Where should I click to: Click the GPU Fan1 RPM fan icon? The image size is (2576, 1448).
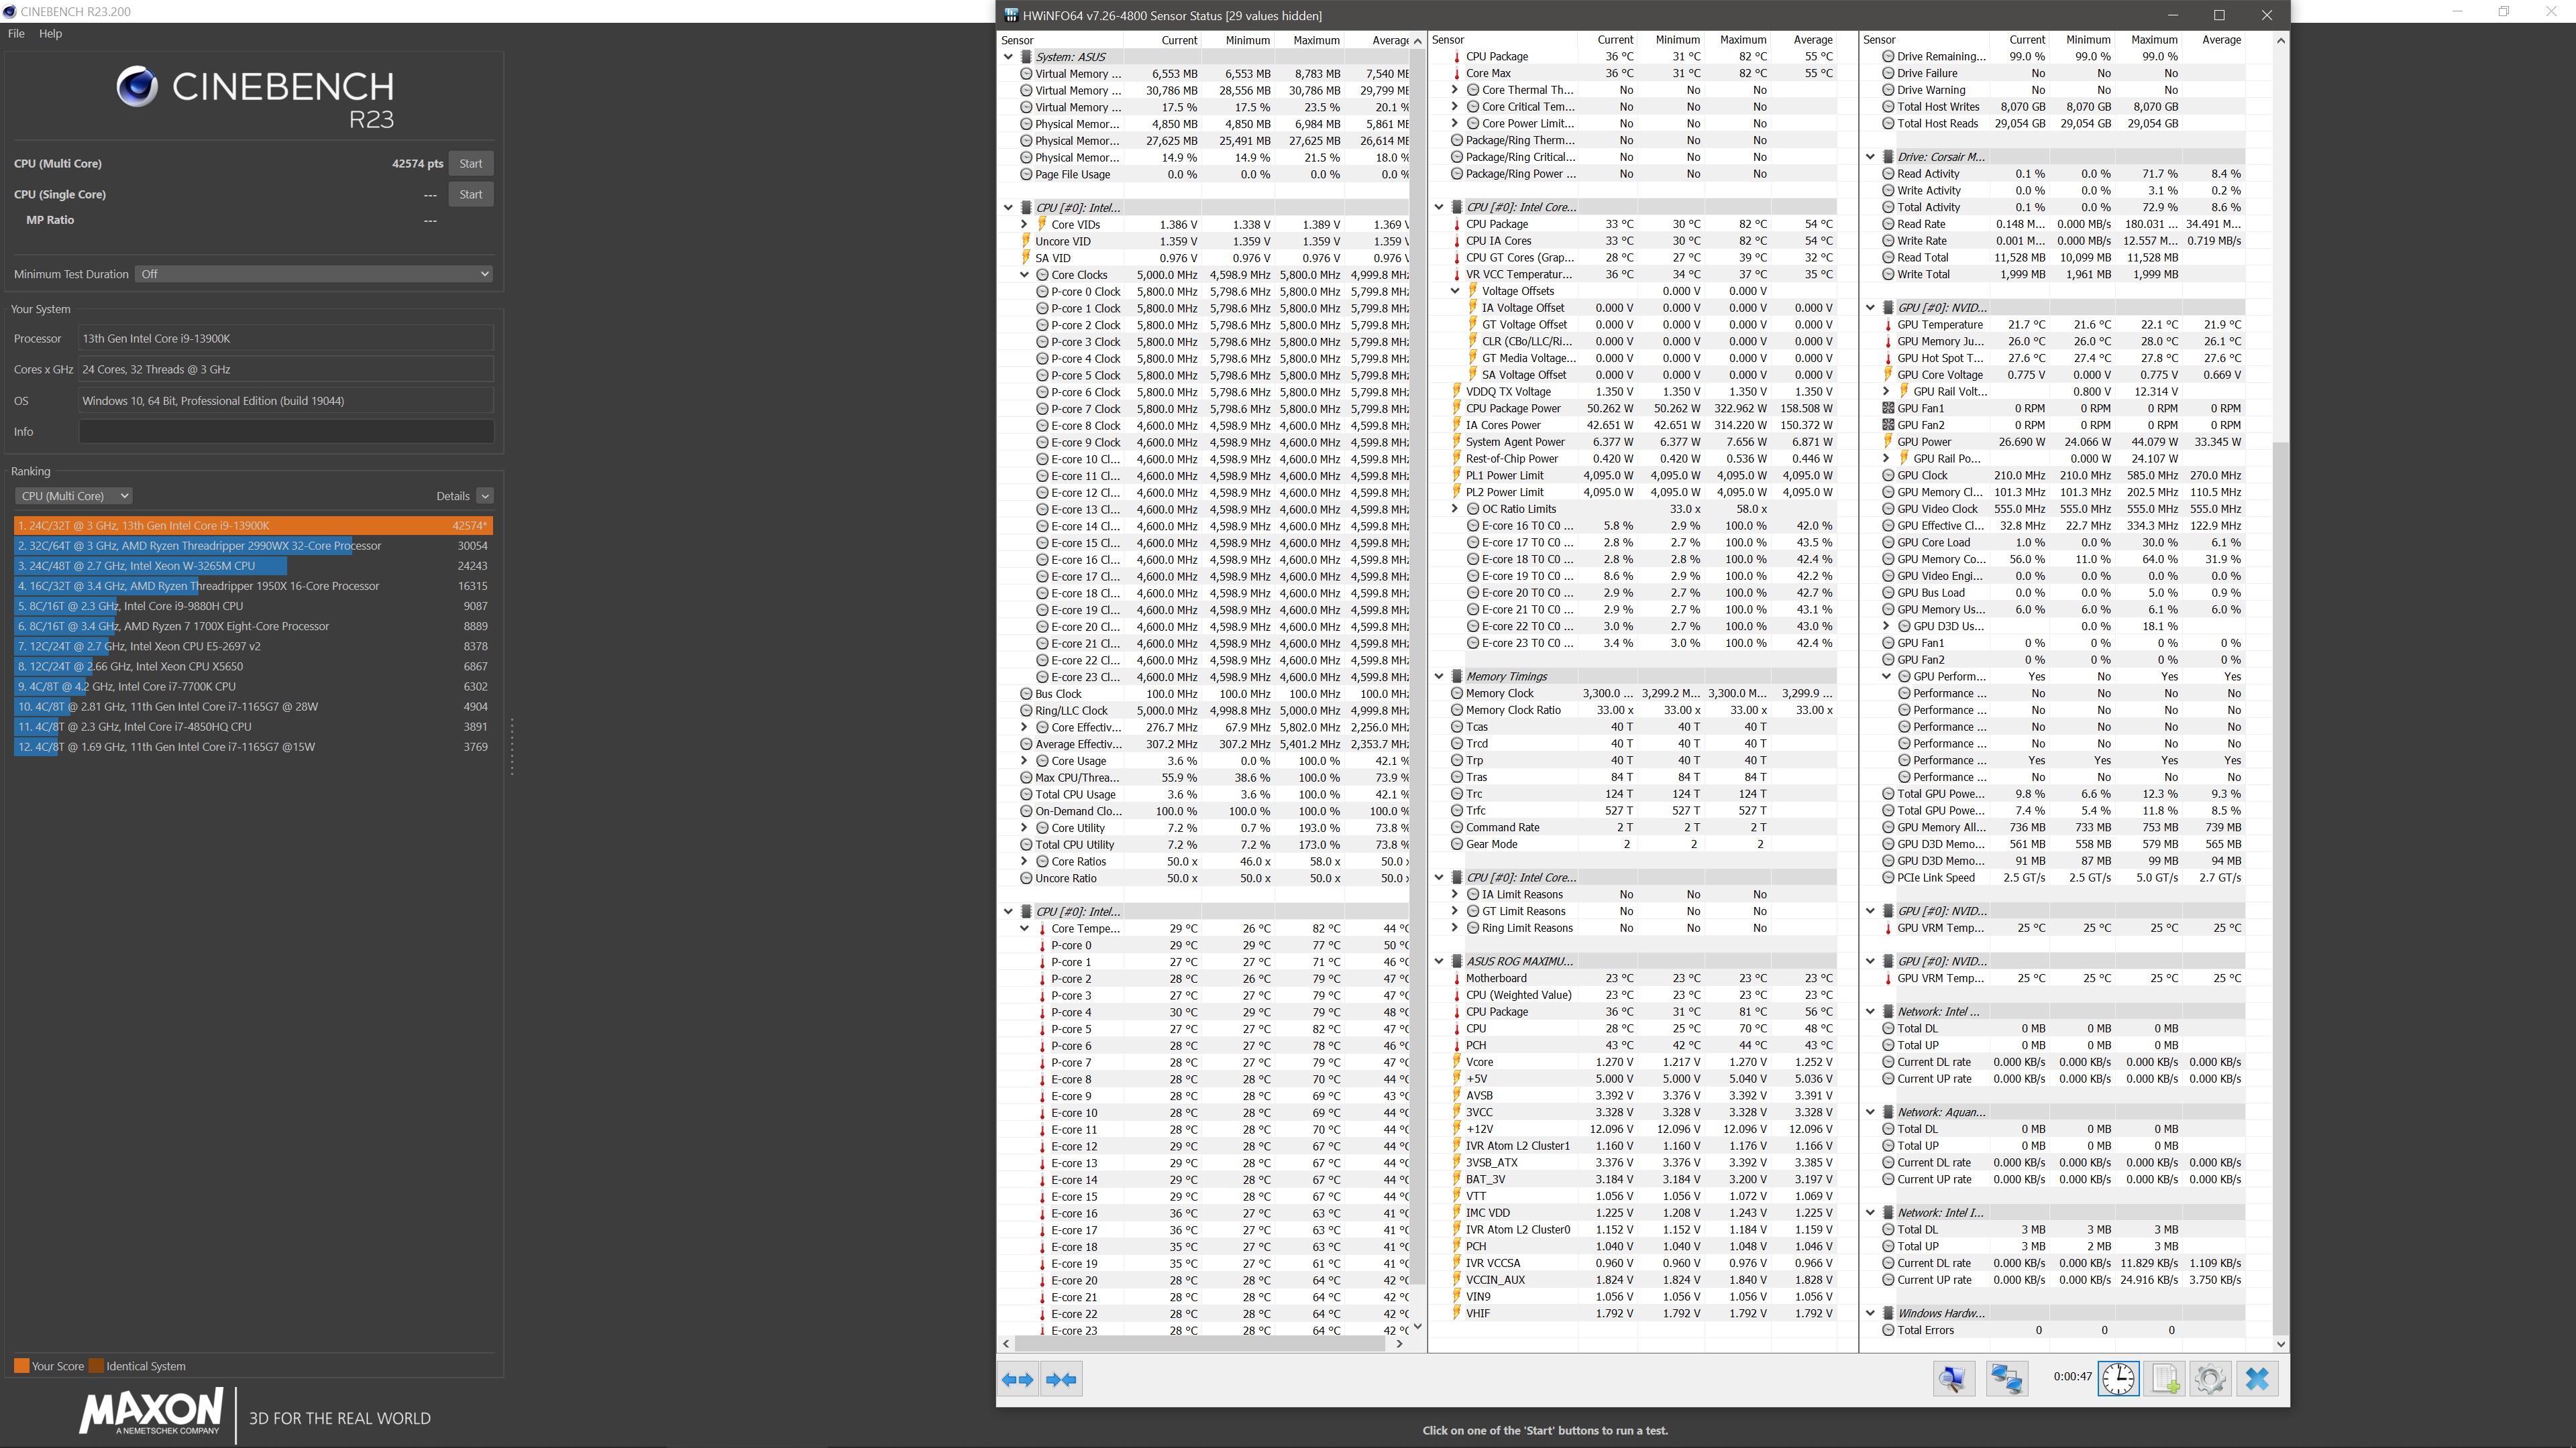1888,408
